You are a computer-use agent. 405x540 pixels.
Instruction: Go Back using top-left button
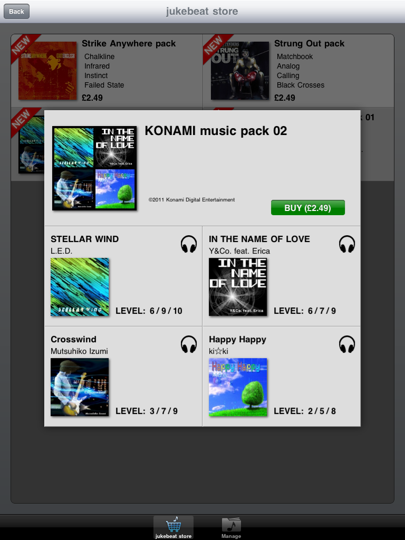click(16, 12)
